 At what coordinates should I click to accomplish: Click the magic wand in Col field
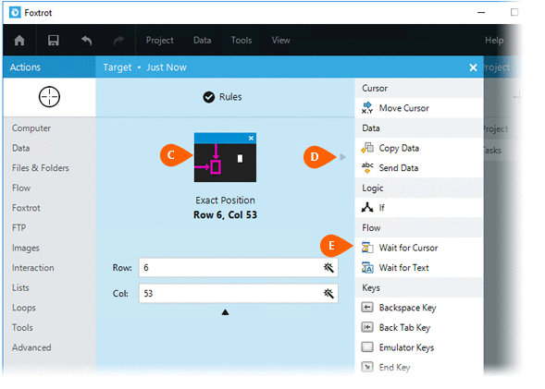click(328, 294)
